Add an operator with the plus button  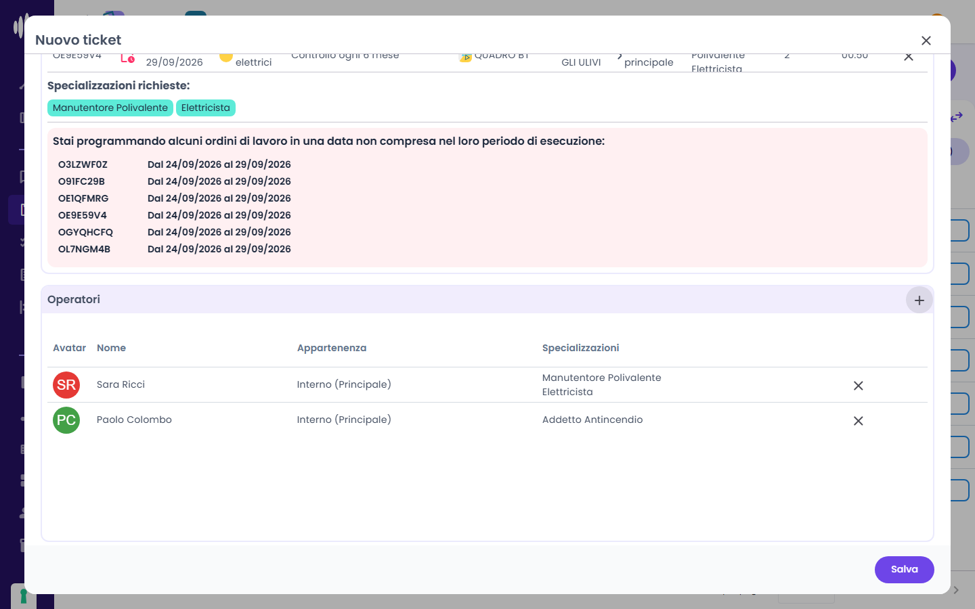[x=919, y=300]
